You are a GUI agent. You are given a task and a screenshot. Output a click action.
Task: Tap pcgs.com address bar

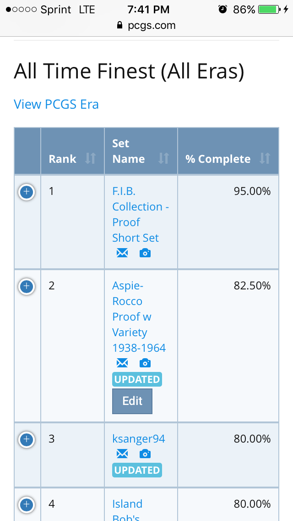pyautogui.click(x=146, y=25)
